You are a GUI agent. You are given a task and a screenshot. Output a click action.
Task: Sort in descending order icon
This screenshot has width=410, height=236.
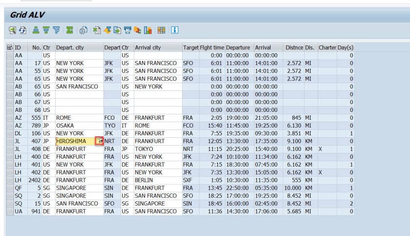point(46,30)
